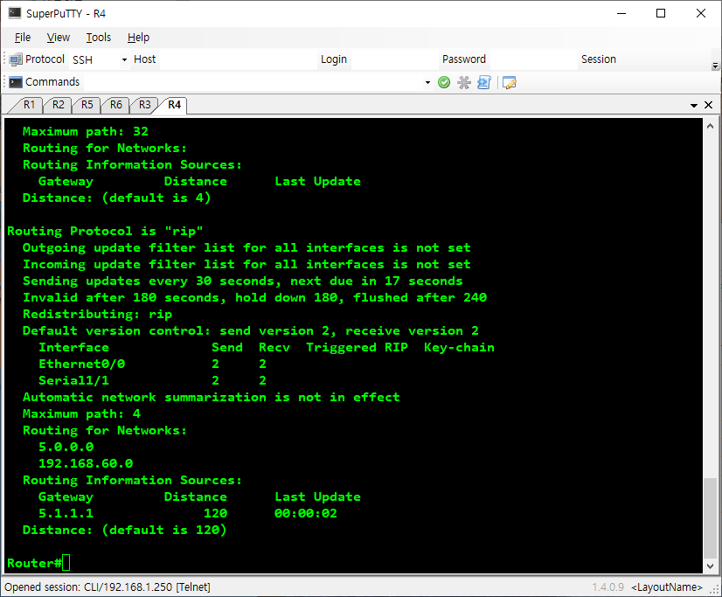722x597 pixels.
Task: Expand the connection toolbar overflow arrow
Action: 715,66
